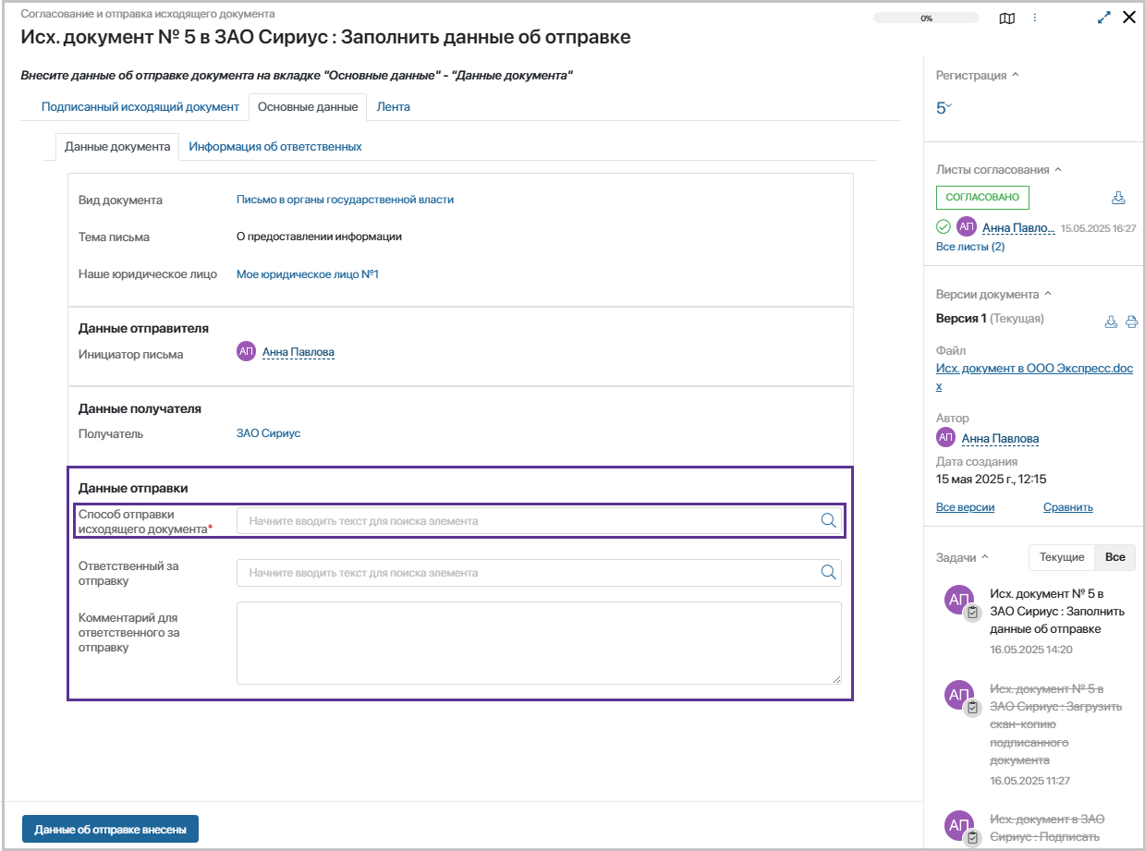Open the process map icon in header
The image size is (1145, 851).
pyautogui.click(x=1006, y=18)
